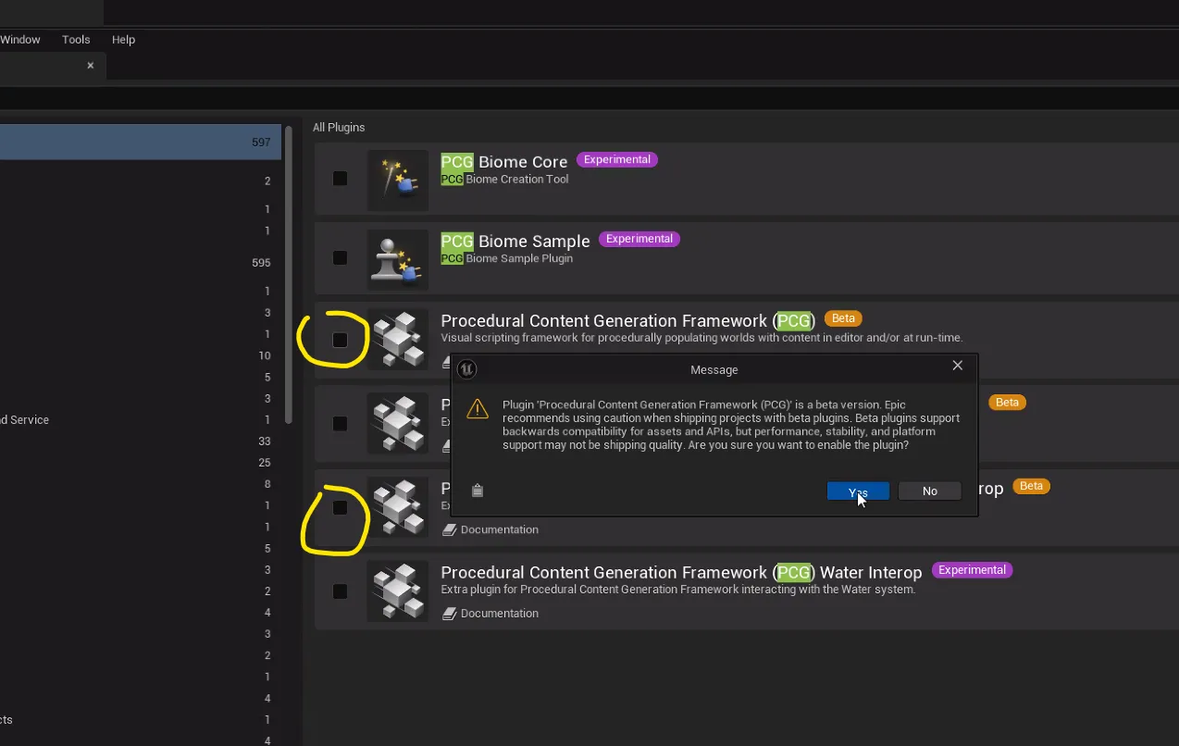
Task: Click the 'interacting with the Water system' description
Action: click(x=678, y=590)
